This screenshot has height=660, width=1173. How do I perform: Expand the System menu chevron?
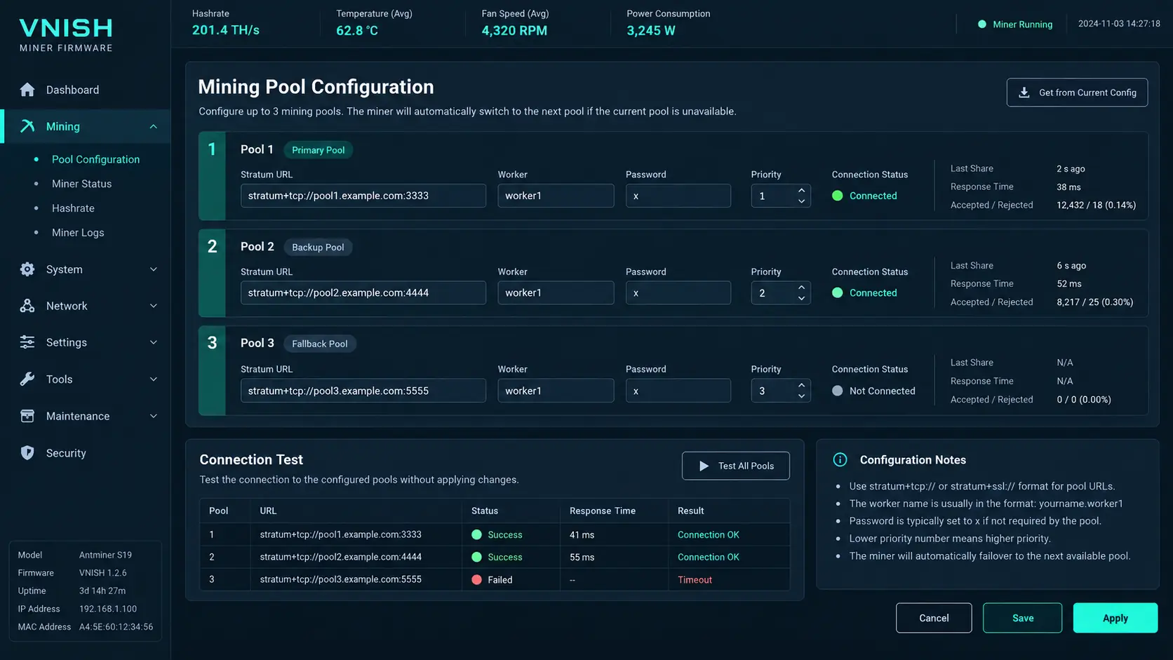click(x=154, y=269)
